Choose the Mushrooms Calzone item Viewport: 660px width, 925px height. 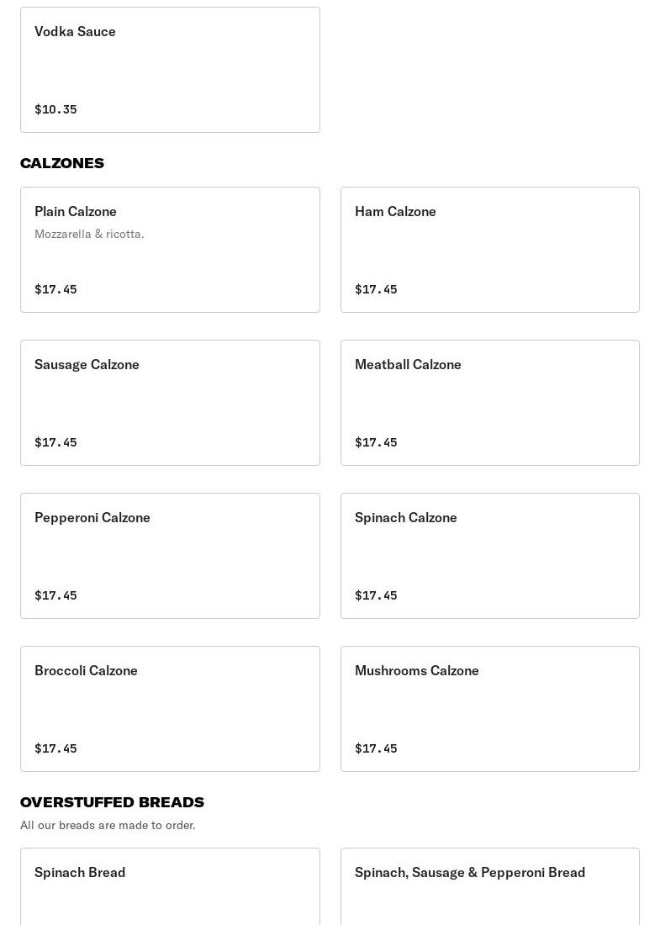489,709
